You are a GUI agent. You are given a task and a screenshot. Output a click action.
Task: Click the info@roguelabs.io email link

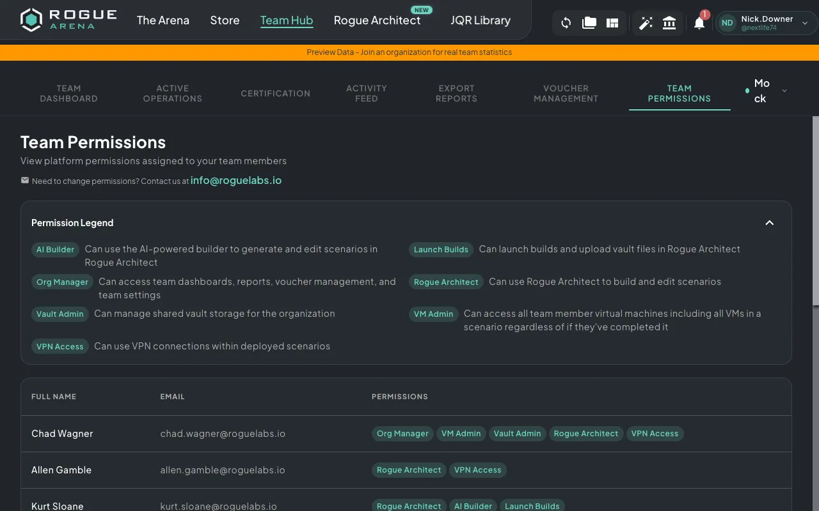235,180
